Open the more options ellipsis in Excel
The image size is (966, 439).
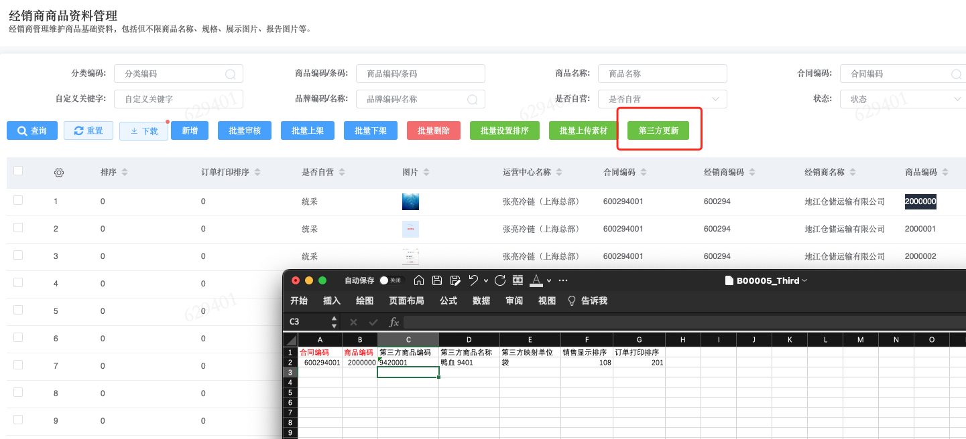[563, 280]
